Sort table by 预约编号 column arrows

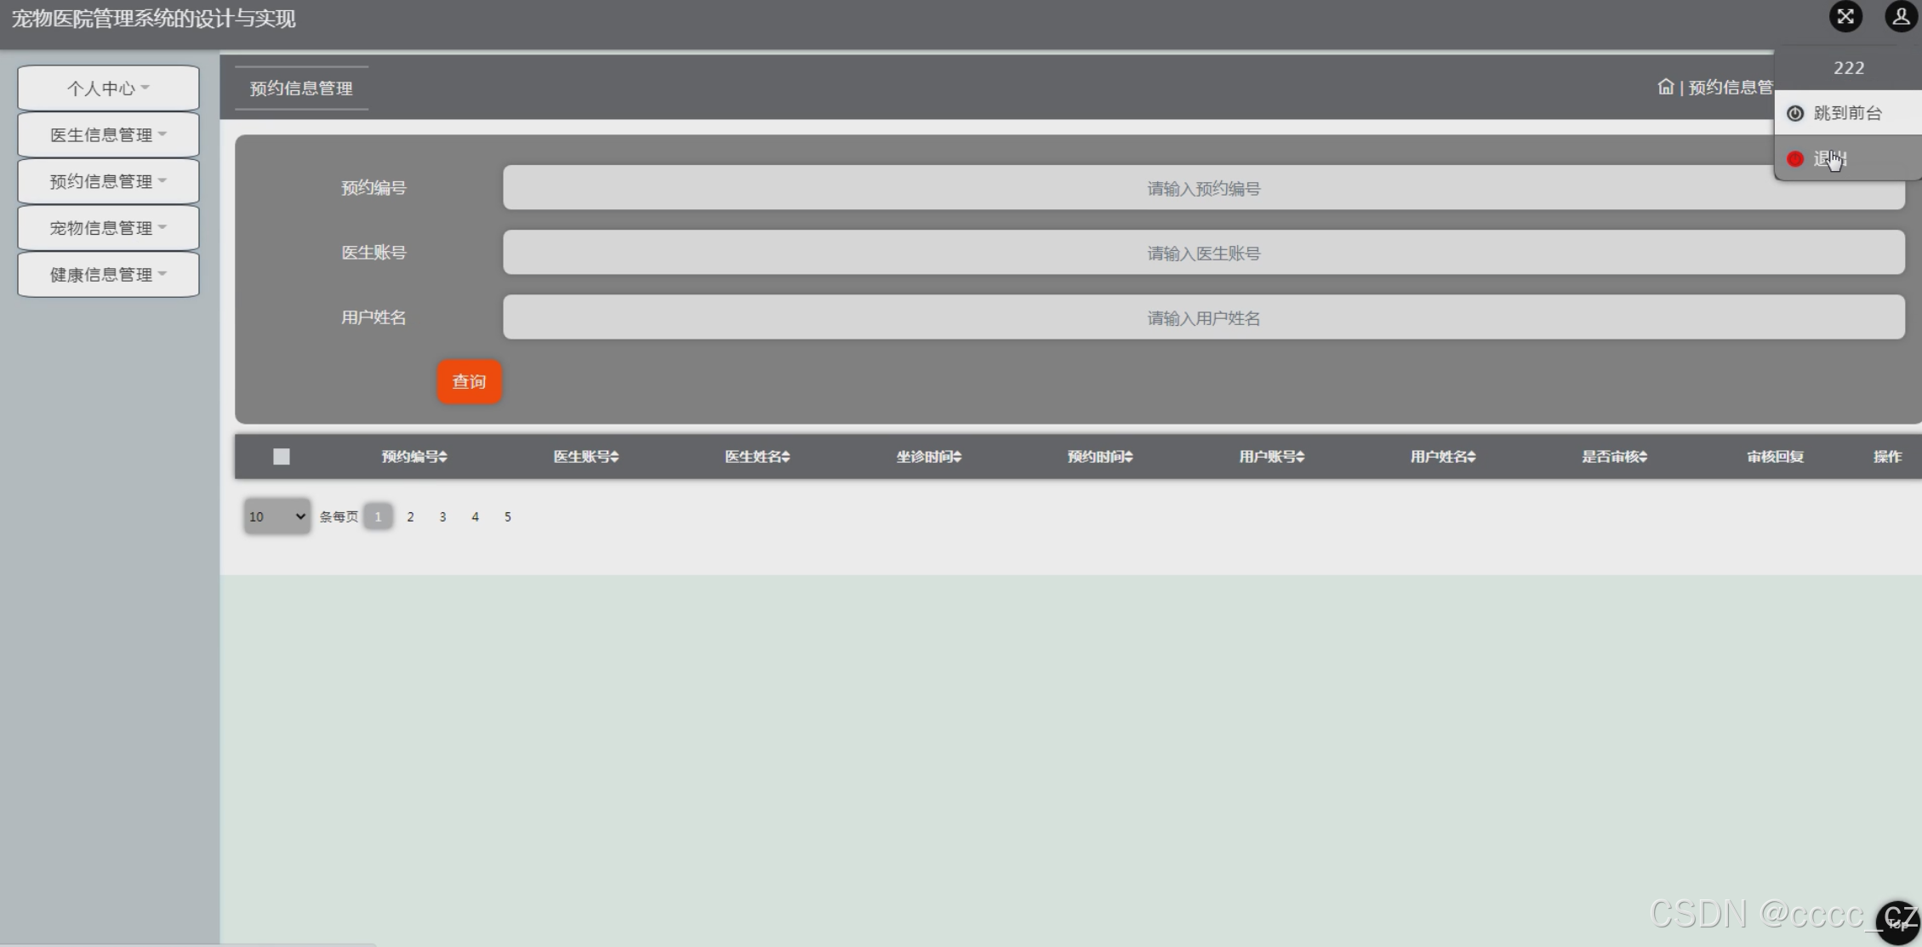tap(443, 457)
